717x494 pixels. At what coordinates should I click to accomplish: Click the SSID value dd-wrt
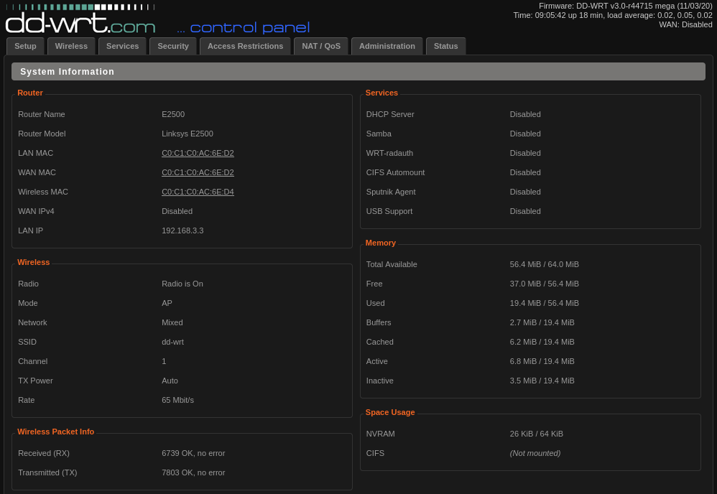click(172, 342)
